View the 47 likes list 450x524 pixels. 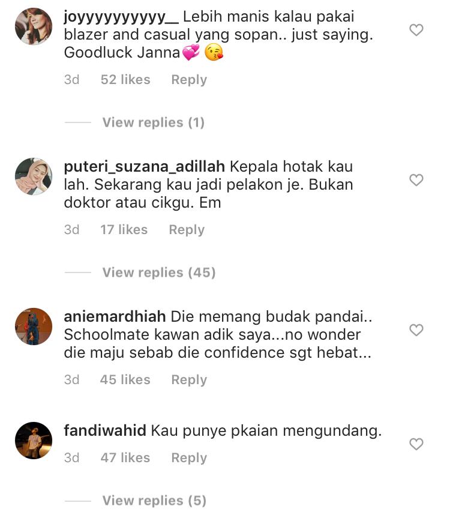pyautogui.click(x=125, y=457)
